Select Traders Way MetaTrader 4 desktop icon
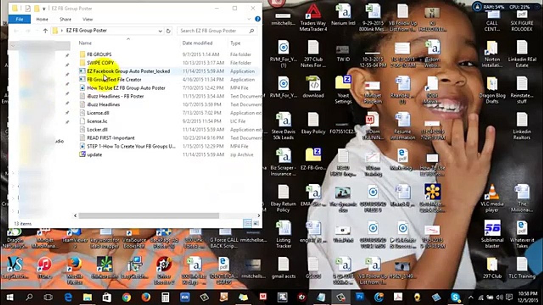Image resolution: width=543 pixels, height=305 pixels. click(x=313, y=17)
